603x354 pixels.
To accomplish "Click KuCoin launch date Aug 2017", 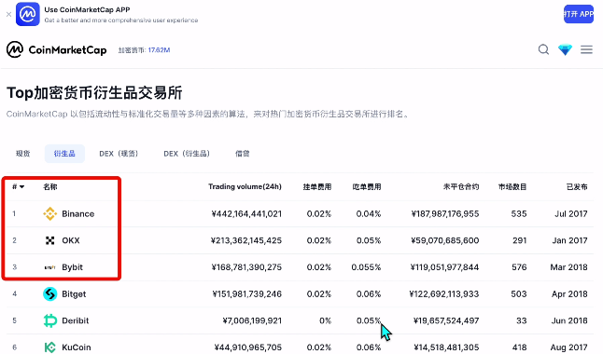I will click(x=569, y=347).
